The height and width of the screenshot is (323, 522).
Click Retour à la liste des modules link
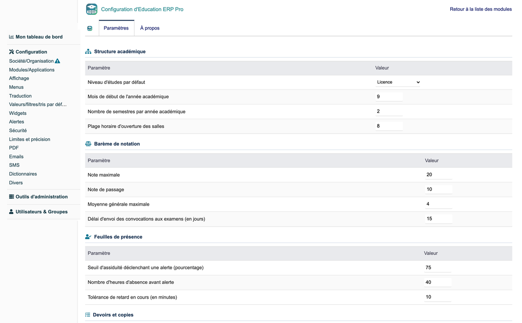pyautogui.click(x=481, y=9)
